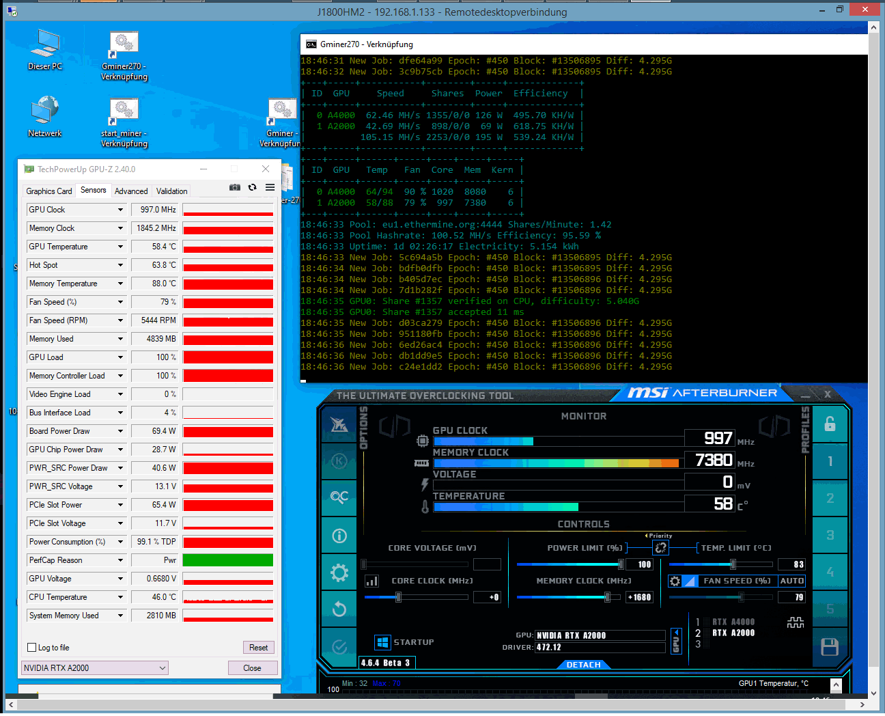Select Afterburner profile 1
The image size is (885, 716).
830,461
